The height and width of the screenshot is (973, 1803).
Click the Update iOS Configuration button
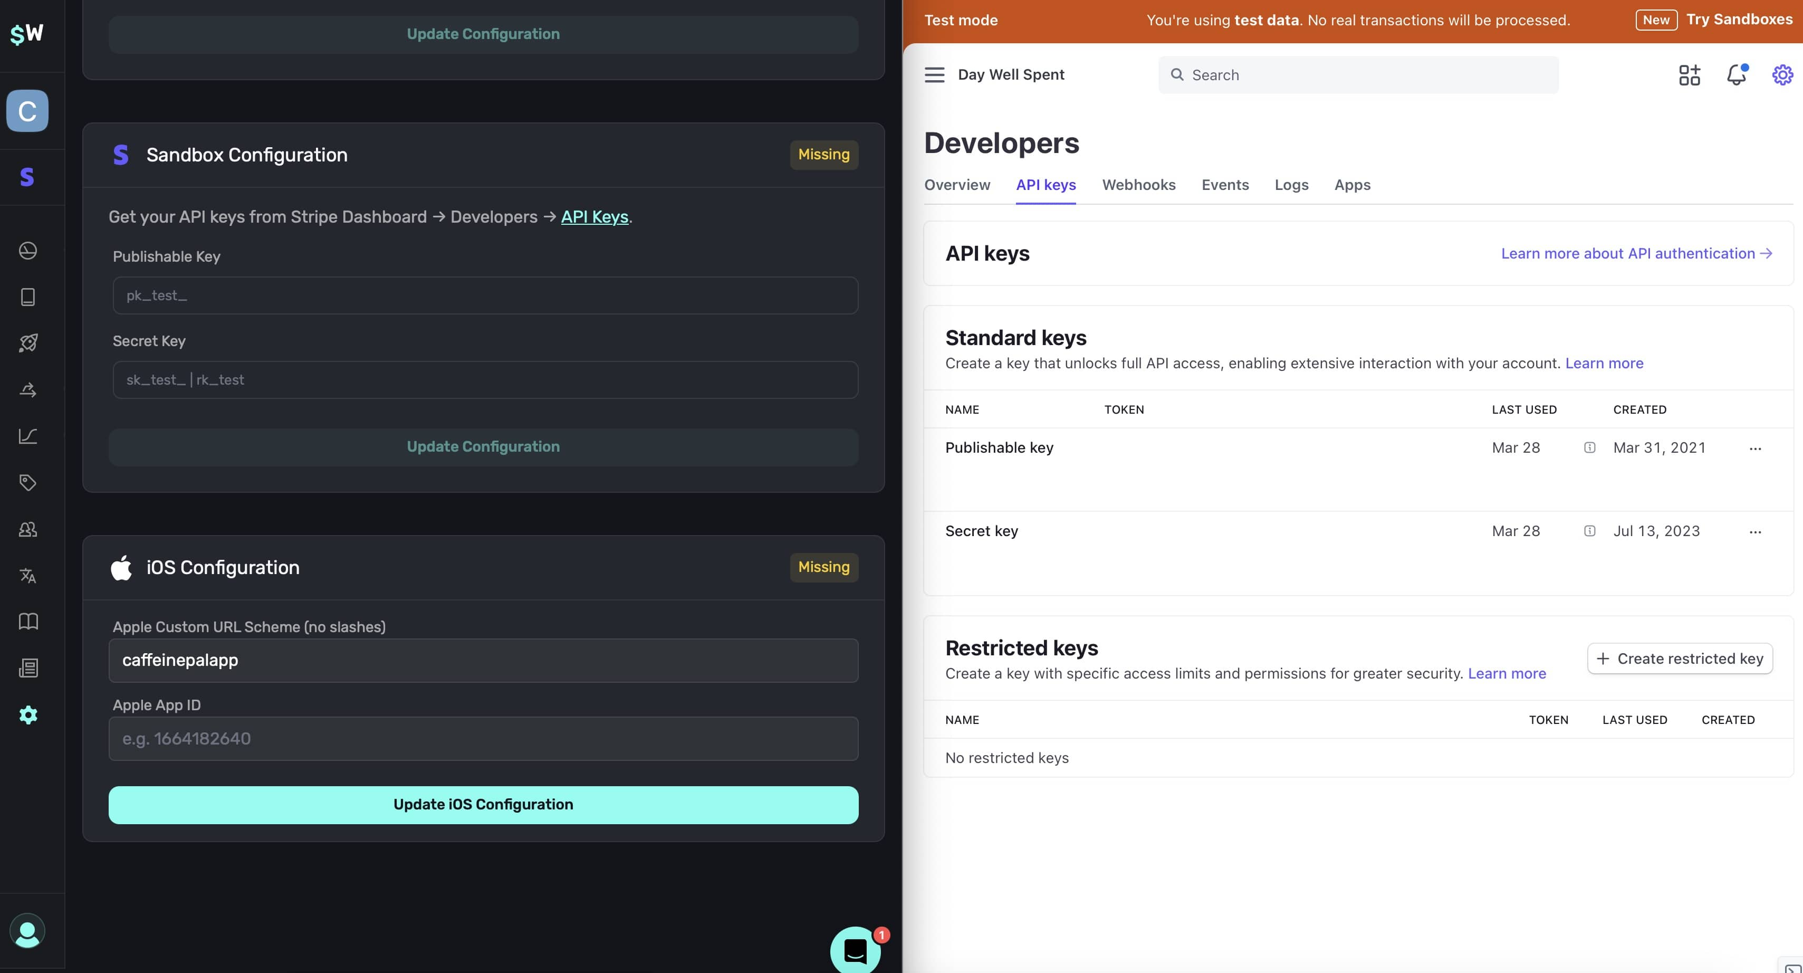483,805
